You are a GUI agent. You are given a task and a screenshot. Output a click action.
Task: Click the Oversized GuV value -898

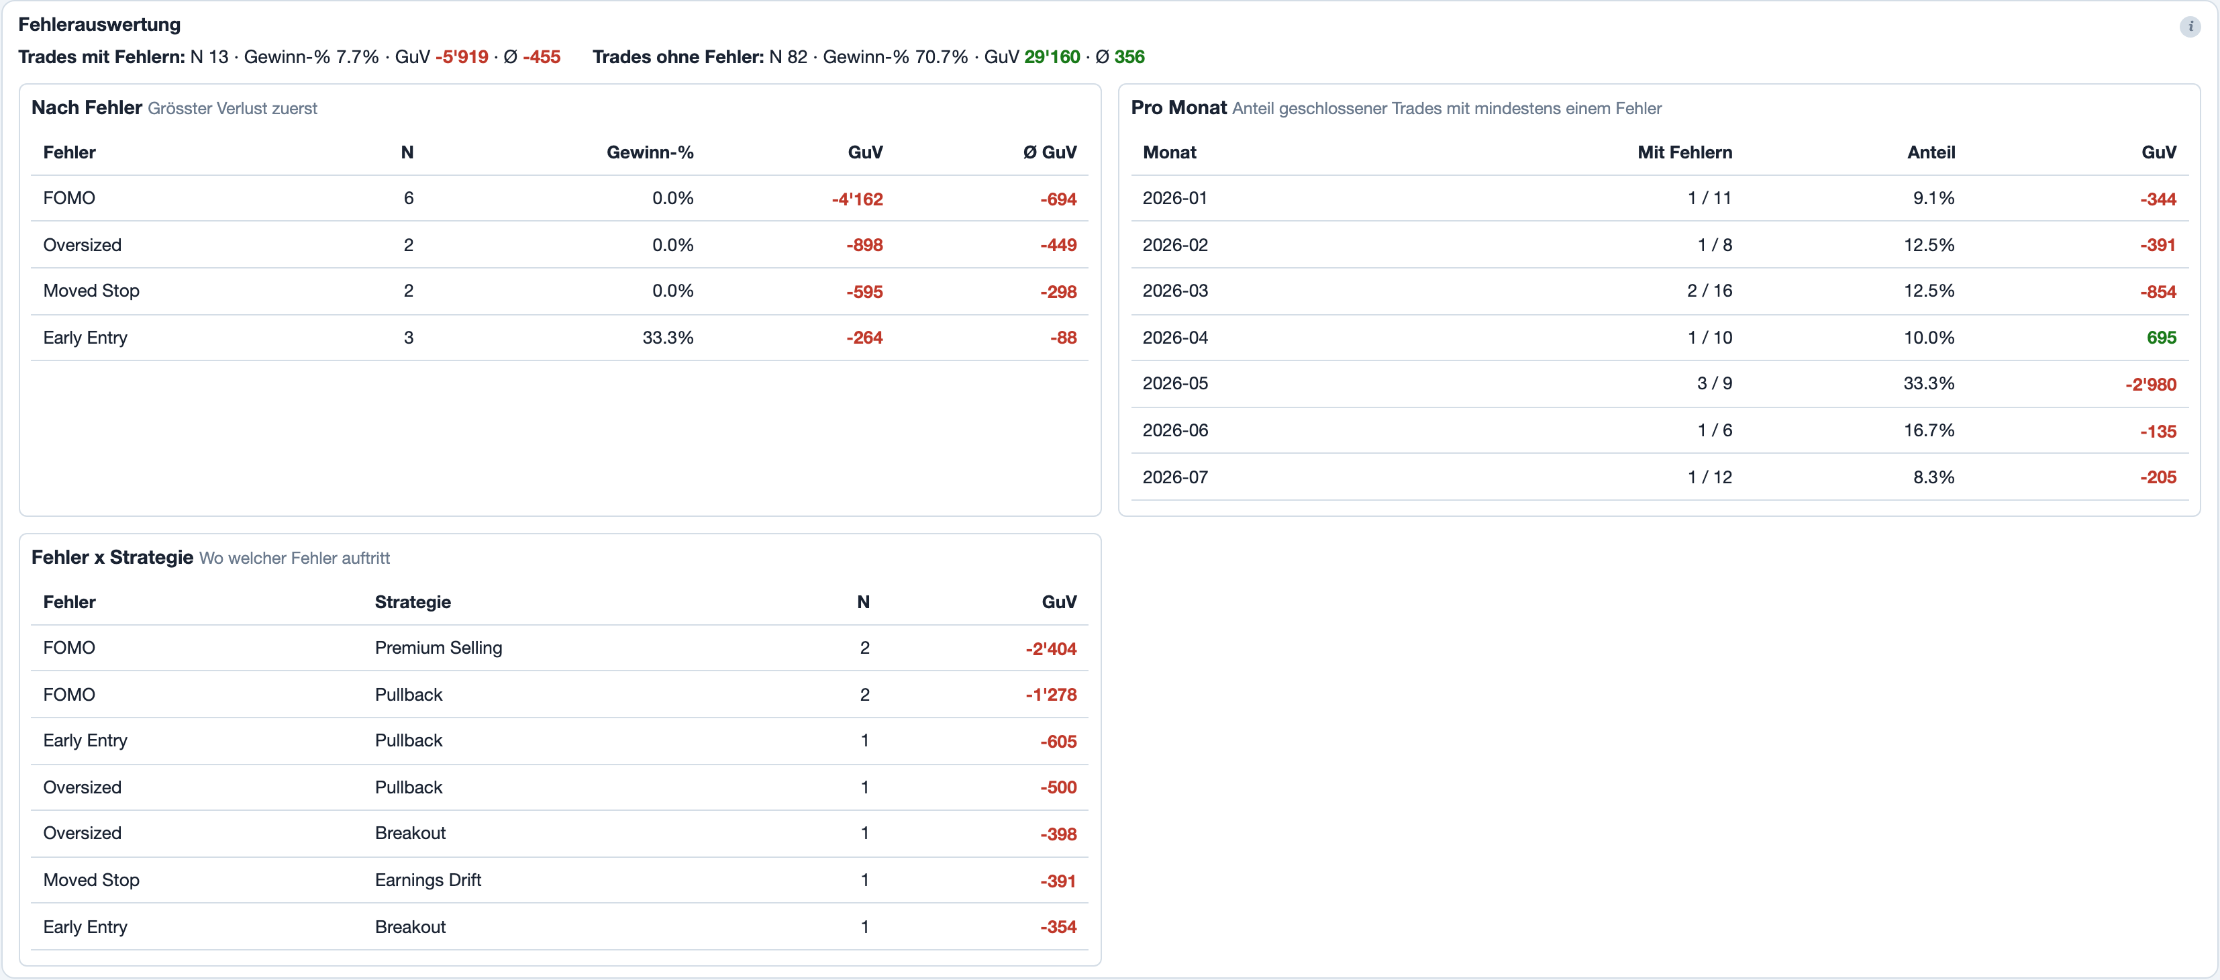click(x=864, y=245)
